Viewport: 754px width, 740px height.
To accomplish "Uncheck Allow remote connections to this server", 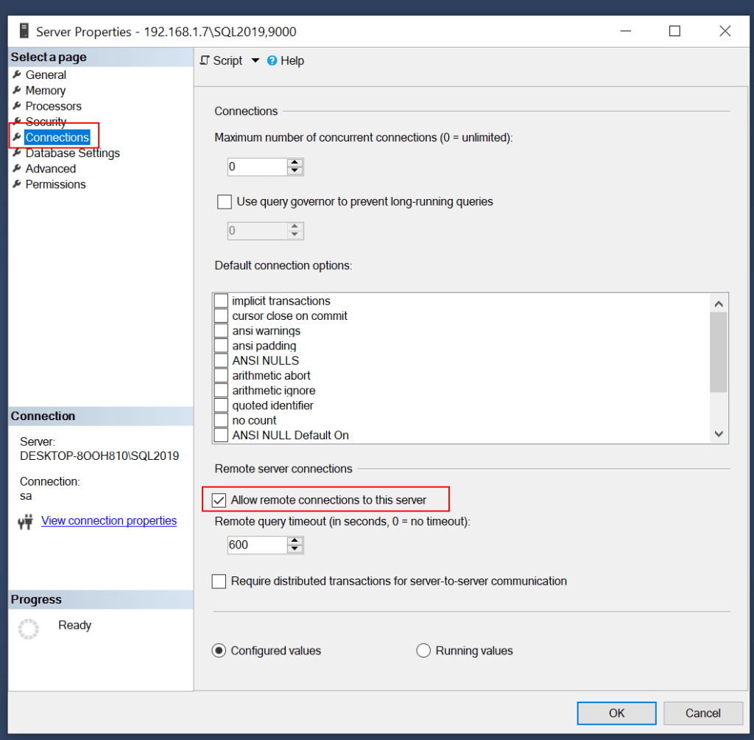I will point(219,500).
